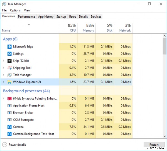Expand the Snip (32 bit) process group
The height and width of the screenshot is (151, 167).
(3, 61)
